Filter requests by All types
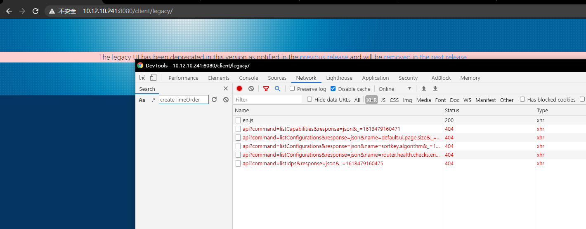586x229 pixels. pyautogui.click(x=357, y=100)
